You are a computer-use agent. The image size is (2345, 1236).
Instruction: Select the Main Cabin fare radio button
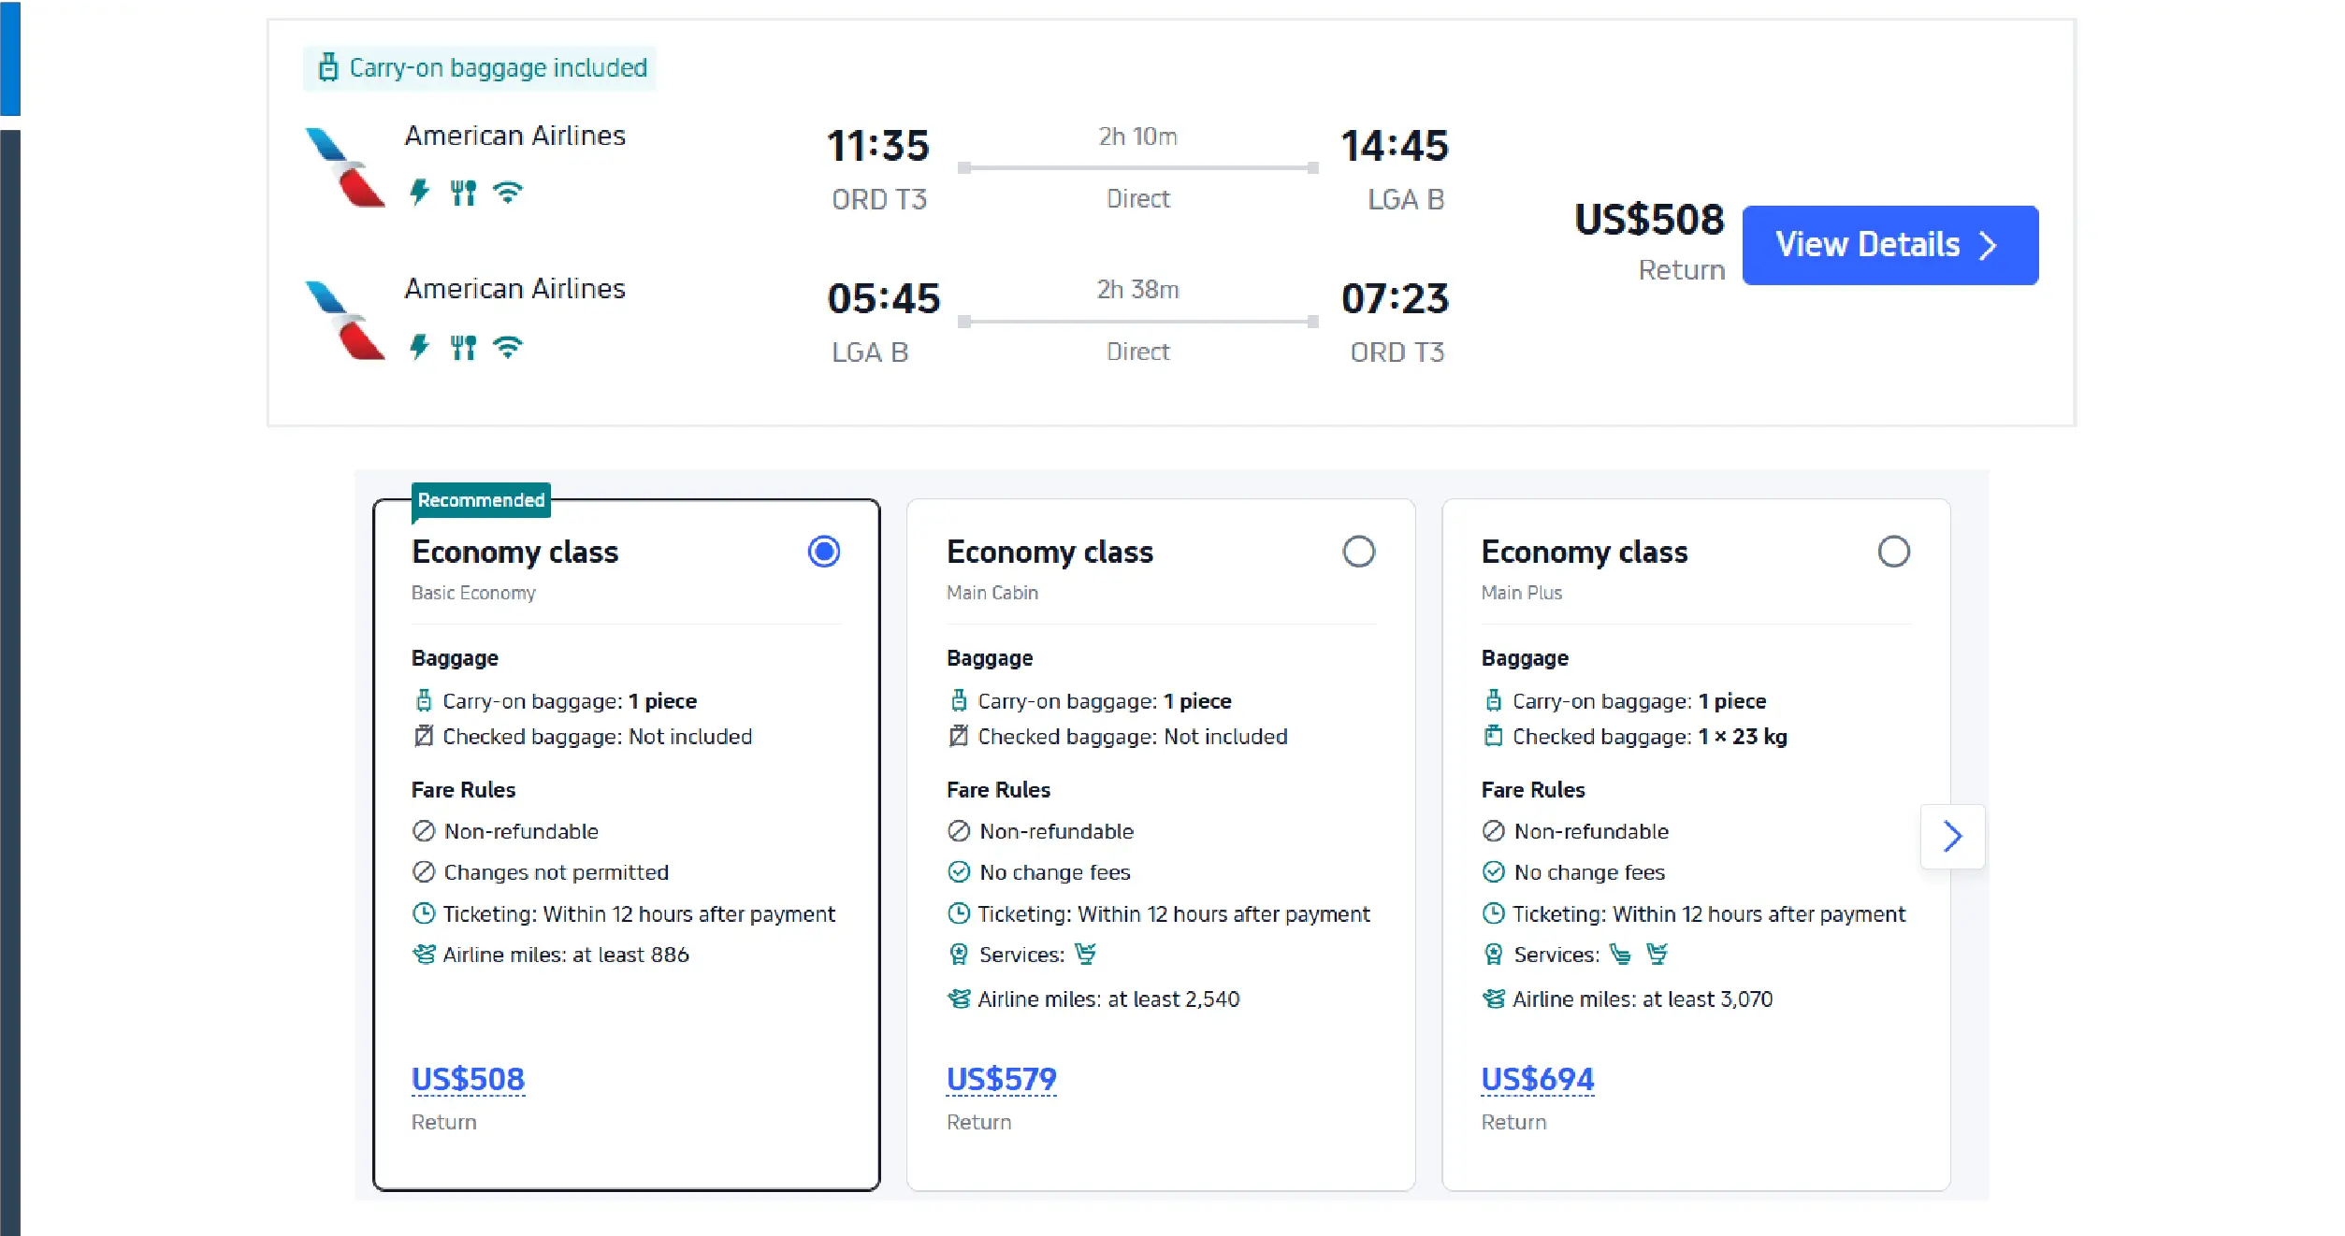[1358, 552]
